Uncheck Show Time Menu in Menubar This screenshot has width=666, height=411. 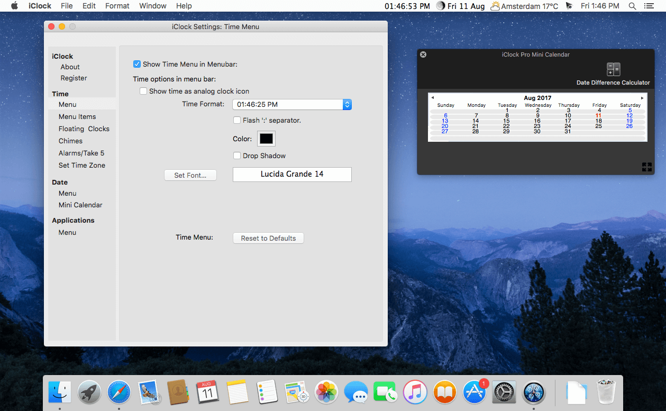[x=137, y=64]
